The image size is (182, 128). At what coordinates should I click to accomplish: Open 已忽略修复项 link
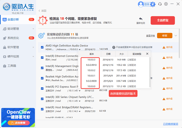(x=170, y=124)
